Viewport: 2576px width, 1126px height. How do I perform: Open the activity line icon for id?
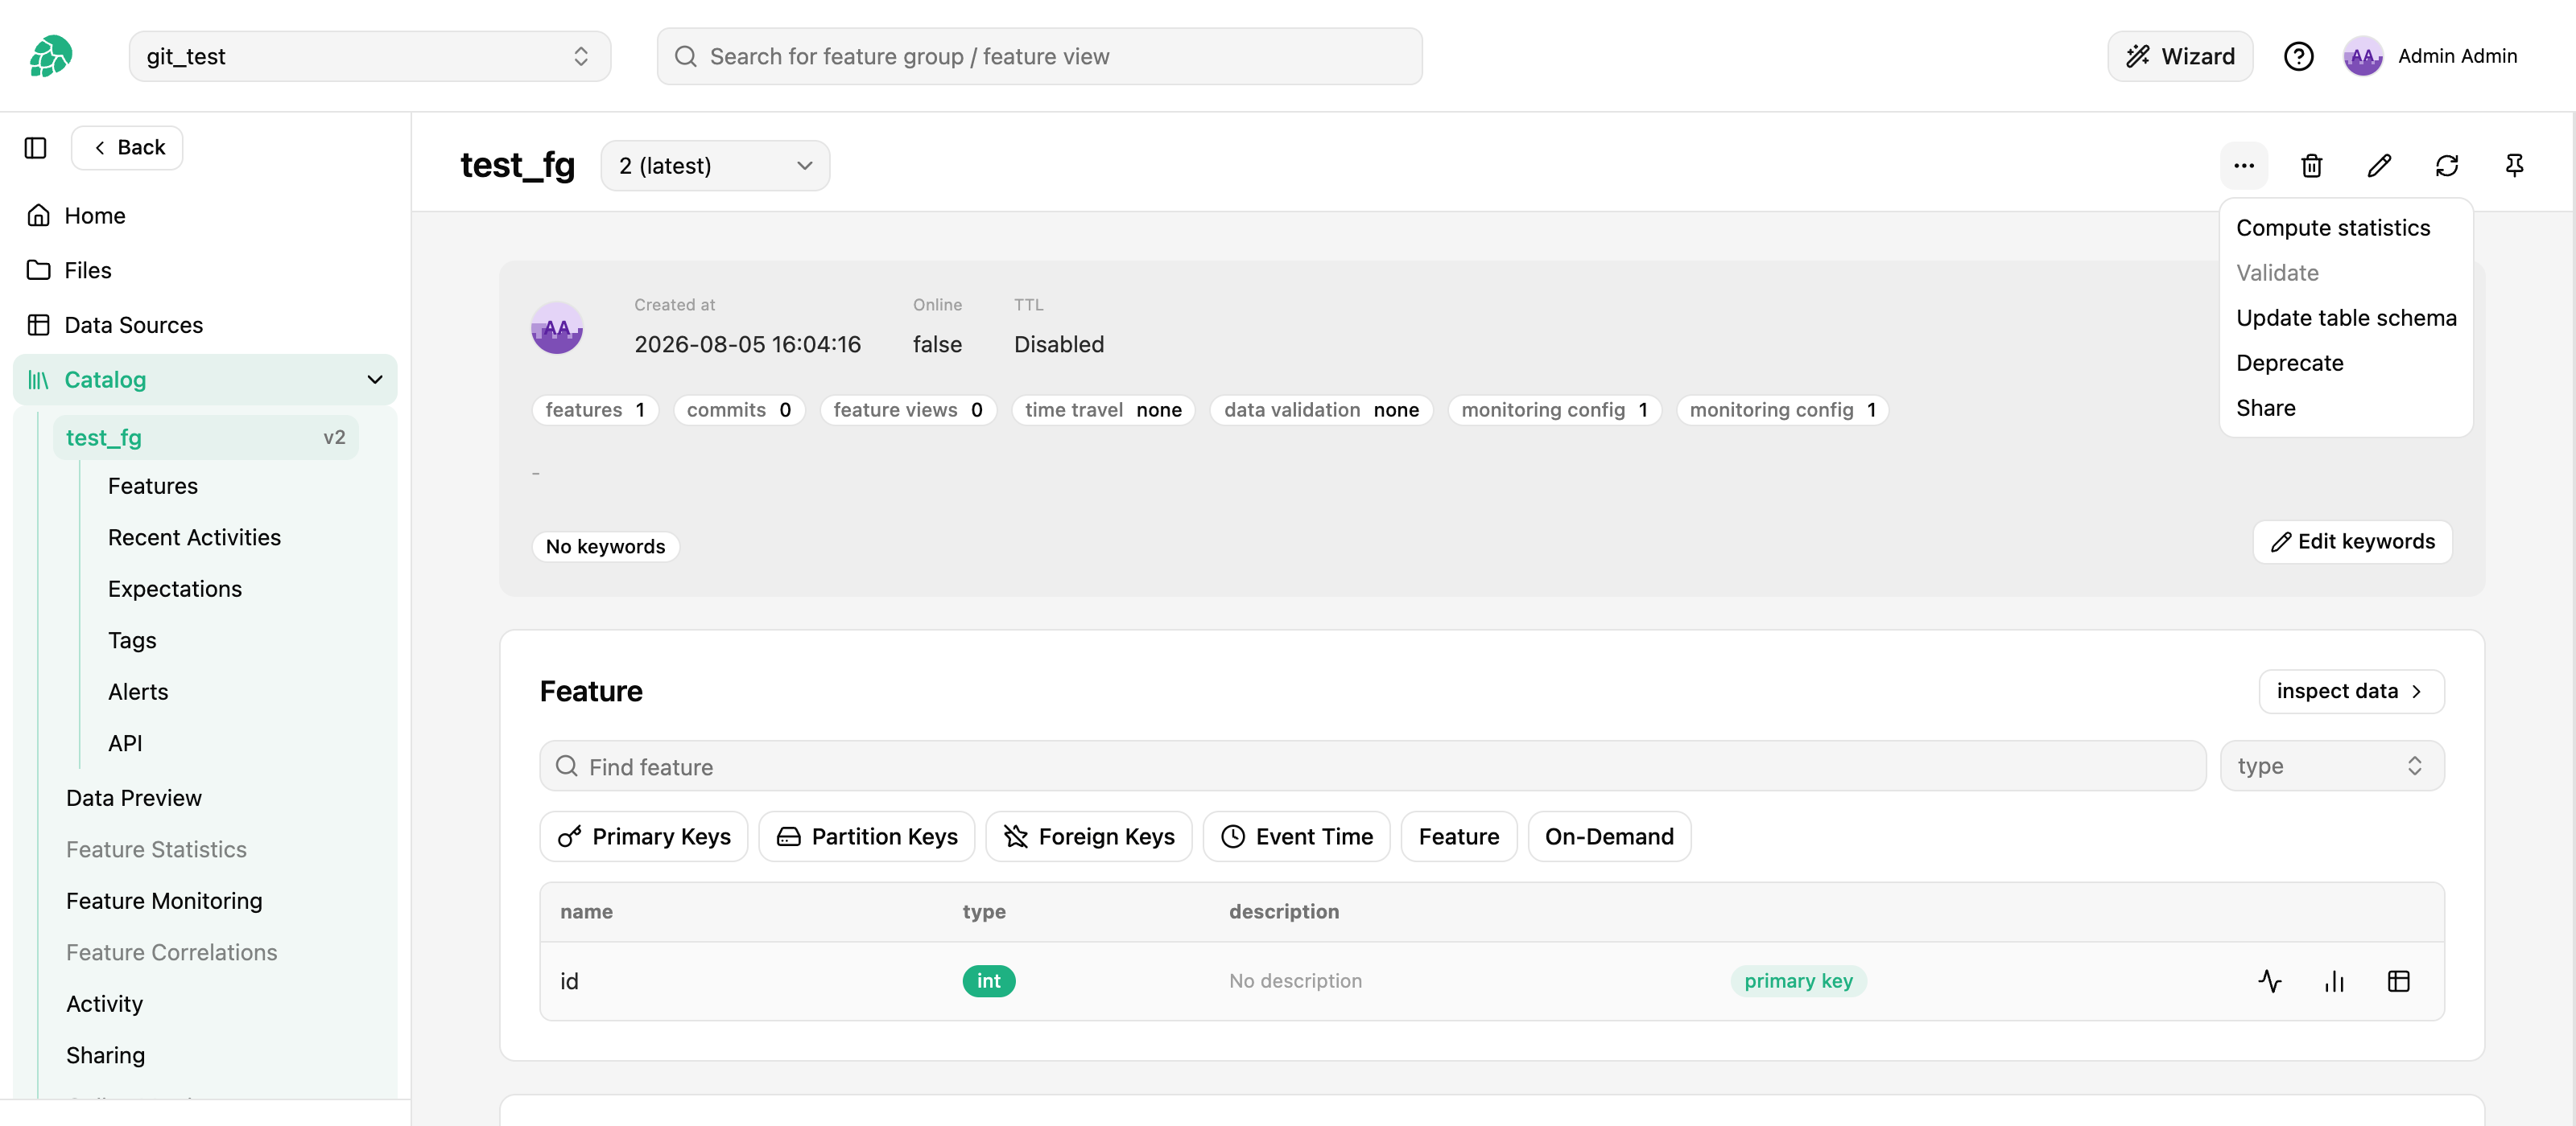click(2269, 981)
